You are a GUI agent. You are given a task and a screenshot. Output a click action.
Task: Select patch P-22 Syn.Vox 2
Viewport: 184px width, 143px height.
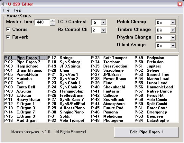[69, 79]
